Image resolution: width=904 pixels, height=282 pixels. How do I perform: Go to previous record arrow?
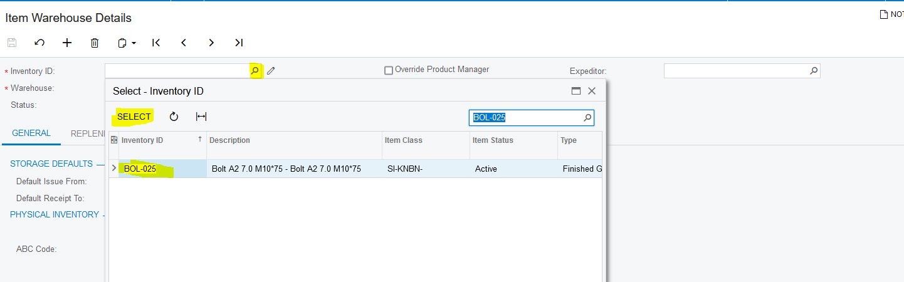(x=184, y=43)
